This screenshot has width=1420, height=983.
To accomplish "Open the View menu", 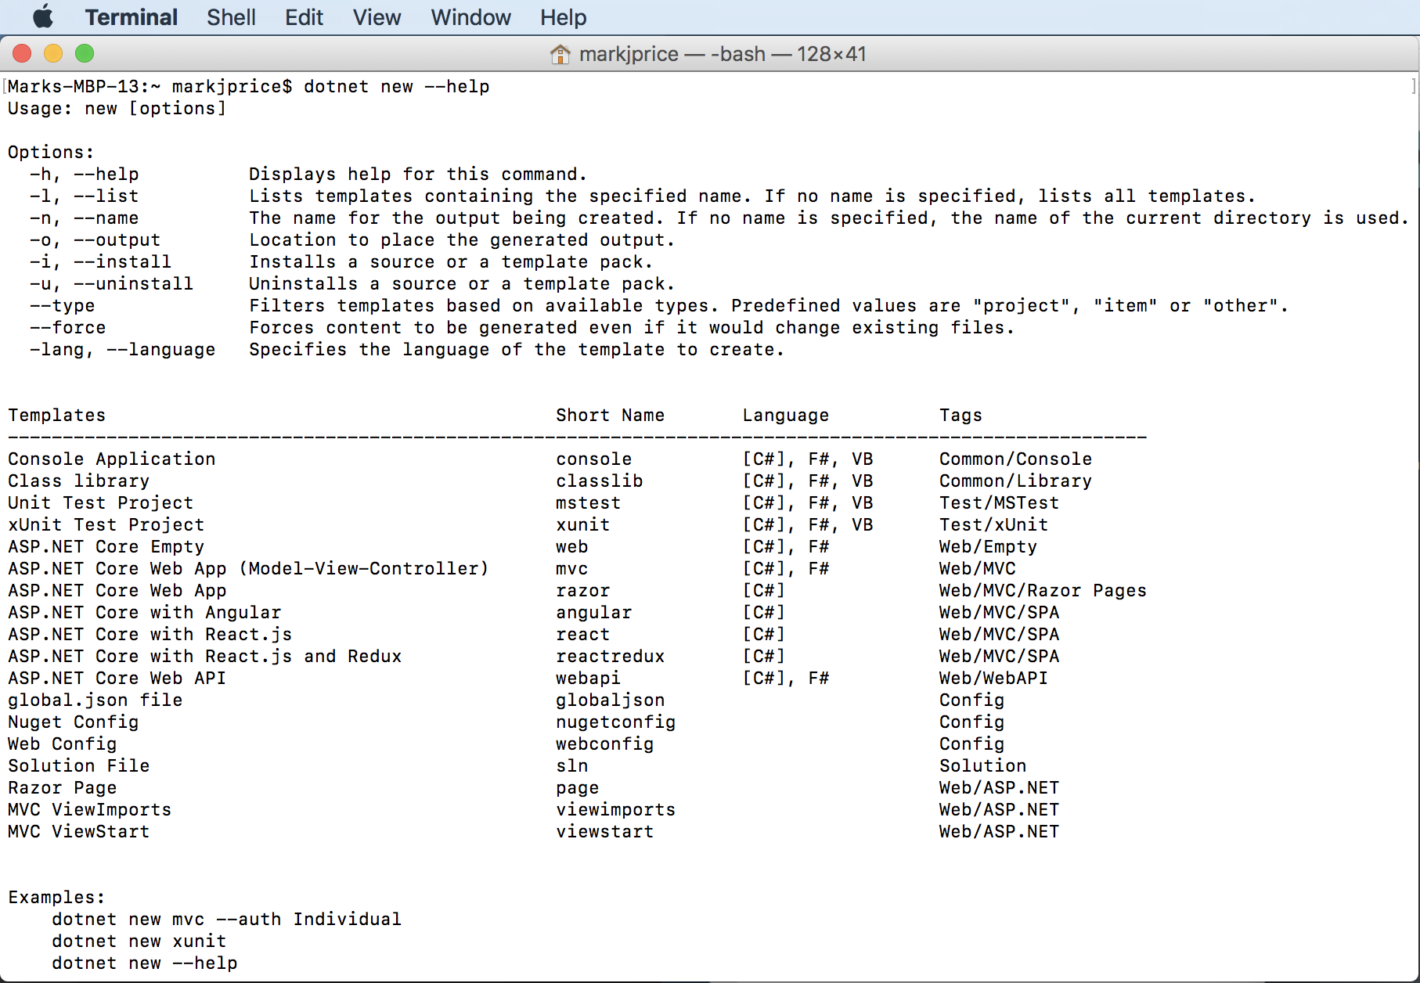I will 377,17.
